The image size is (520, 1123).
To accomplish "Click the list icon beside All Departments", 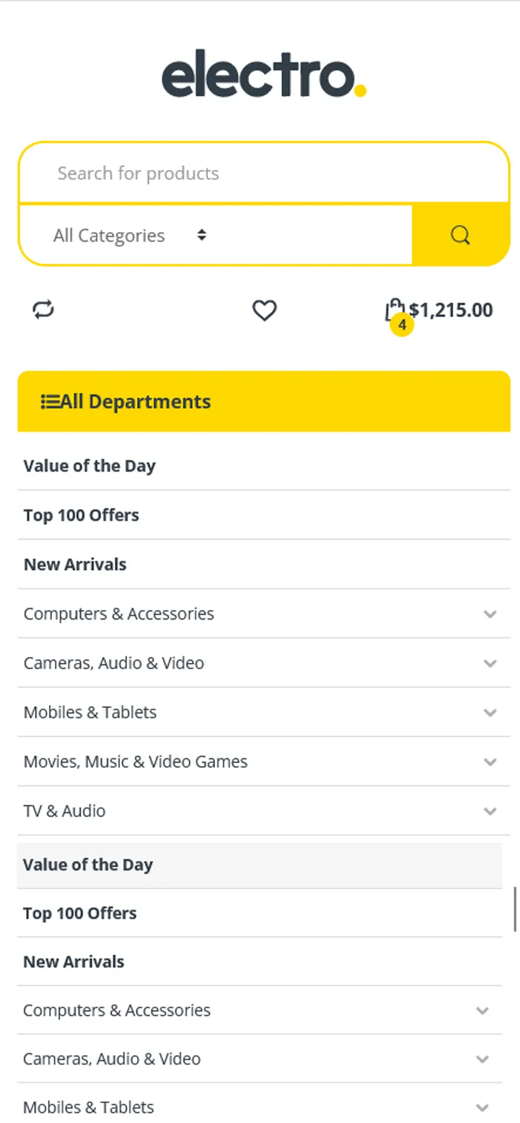I will [50, 401].
